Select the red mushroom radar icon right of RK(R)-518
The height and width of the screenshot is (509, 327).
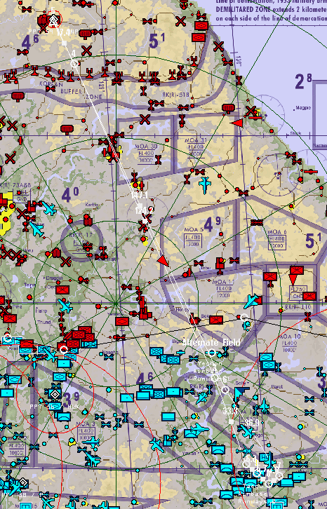228,108
